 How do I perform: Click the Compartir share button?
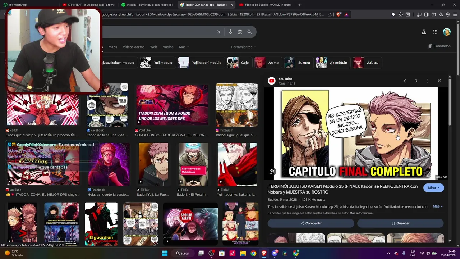311,223
